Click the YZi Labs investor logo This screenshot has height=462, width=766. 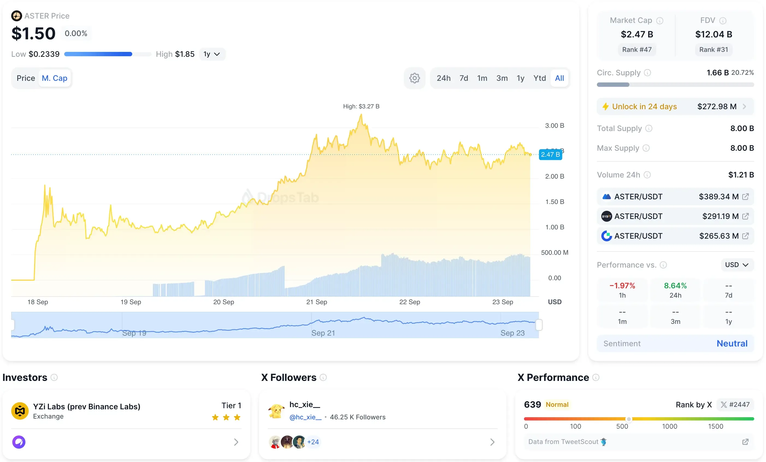(x=19, y=411)
